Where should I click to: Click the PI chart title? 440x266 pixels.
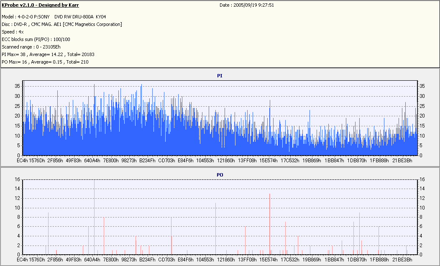[220, 76]
